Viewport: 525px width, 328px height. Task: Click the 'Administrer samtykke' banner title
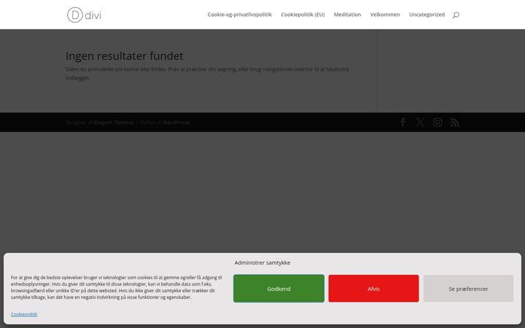pos(262,262)
